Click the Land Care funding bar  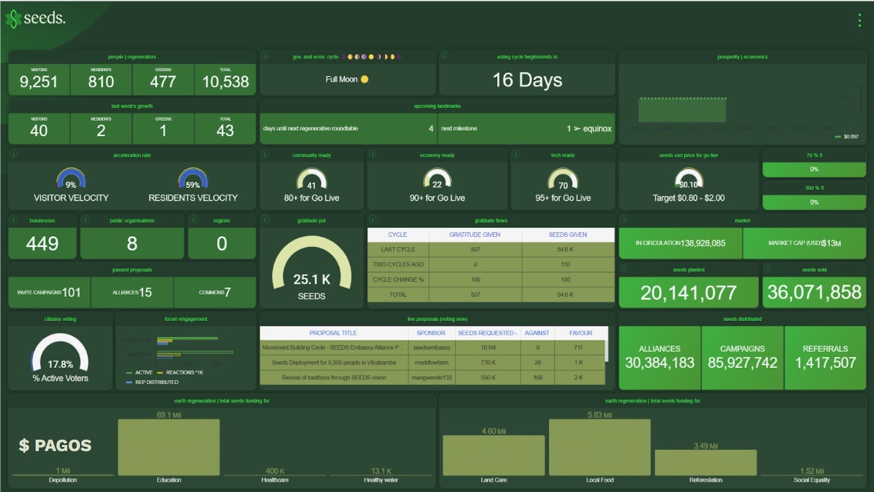click(494, 455)
